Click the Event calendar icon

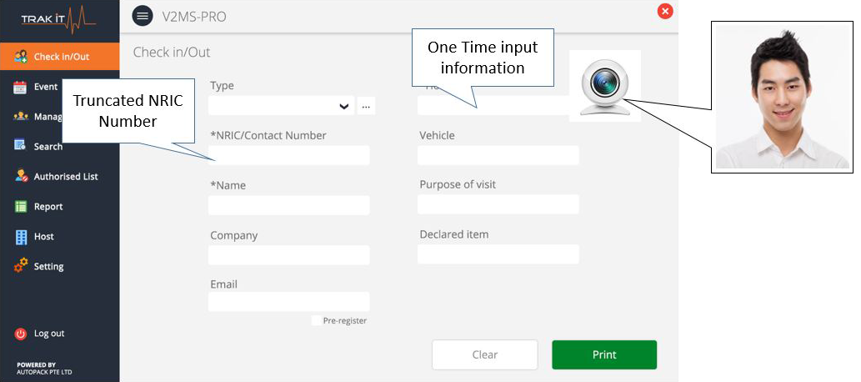coord(21,87)
